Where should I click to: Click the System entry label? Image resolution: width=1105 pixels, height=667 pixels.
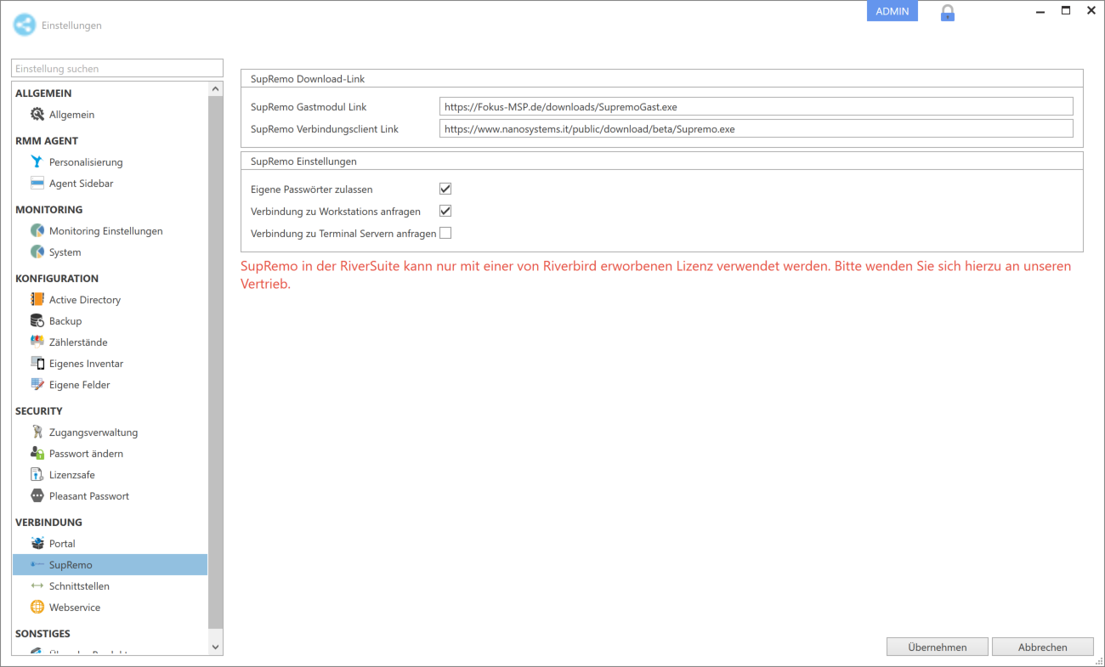[65, 252]
